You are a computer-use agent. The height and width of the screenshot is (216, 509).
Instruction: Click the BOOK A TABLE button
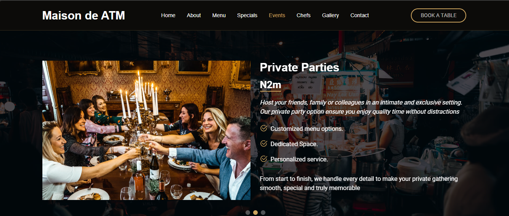[x=438, y=15]
